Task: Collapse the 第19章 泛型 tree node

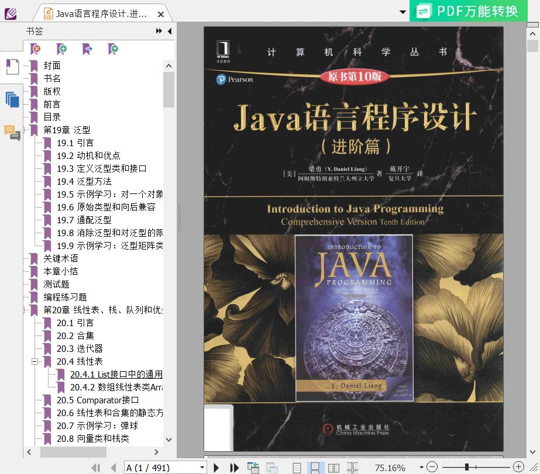Action: tap(25, 130)
